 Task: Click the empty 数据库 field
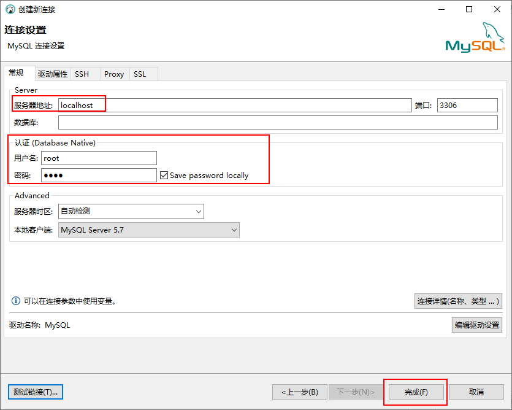(278, 122)
